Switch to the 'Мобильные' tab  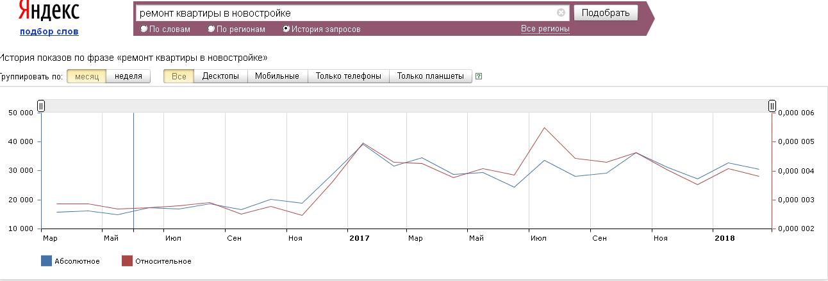[x=277, y=76]
